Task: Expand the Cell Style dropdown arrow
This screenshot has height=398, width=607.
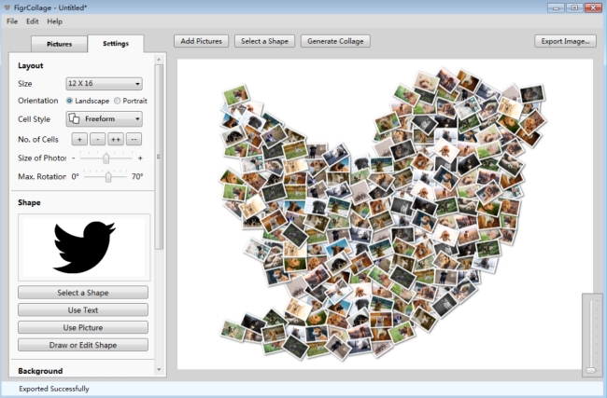Action: [137, 119]
